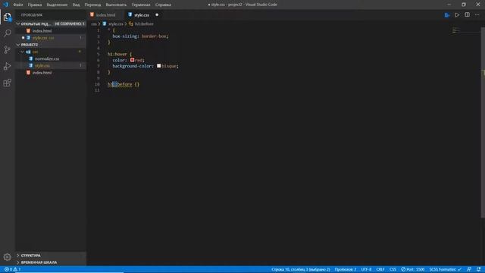Open the Search view in activity bar
This screenshot has height=273, width=485.
click(7, 33)
